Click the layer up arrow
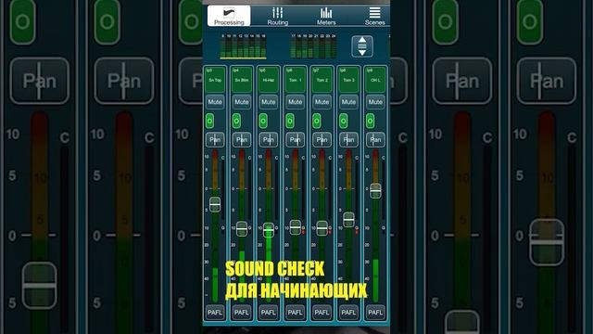Screen dimensions: 593x334 [x=362, y=40]
